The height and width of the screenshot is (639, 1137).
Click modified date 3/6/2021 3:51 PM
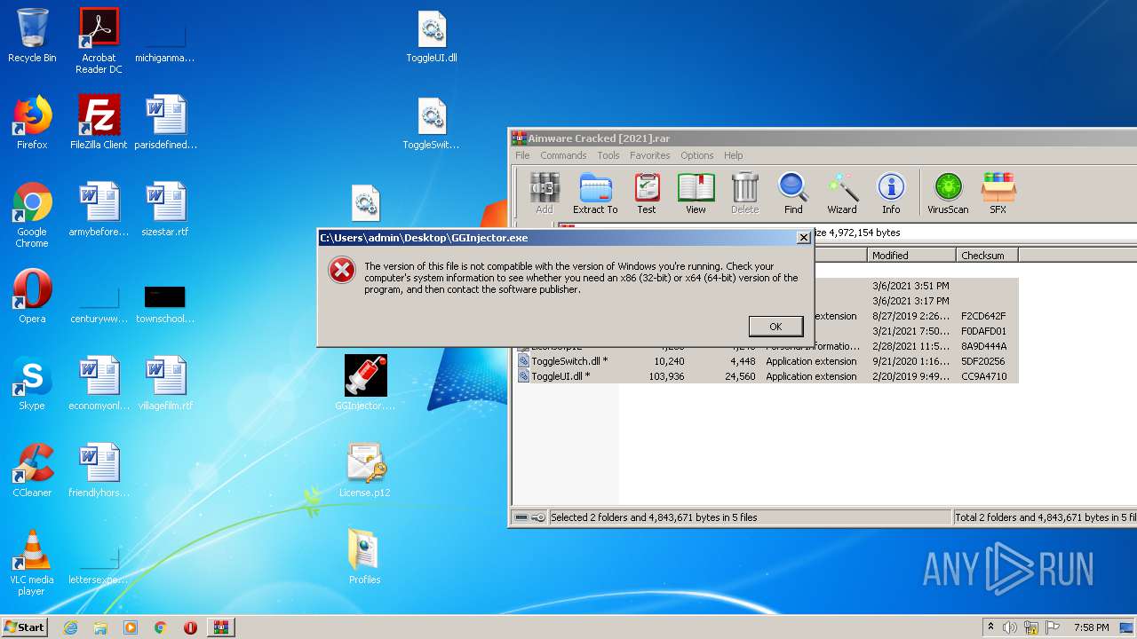[x=910, y=286]
